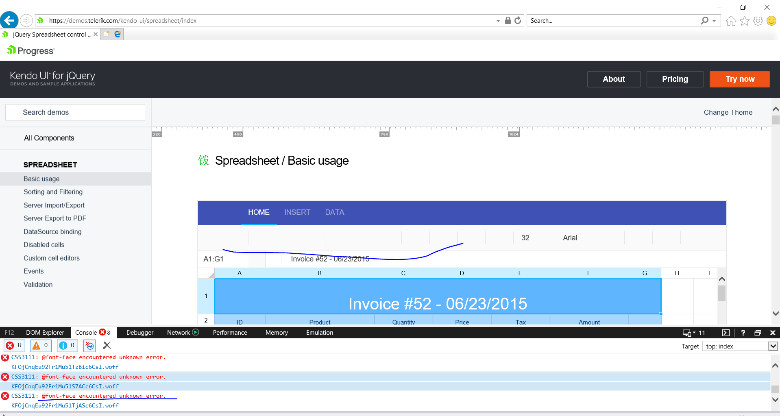Open the font size 32 dropdown
This screenshot has height=416, width=780.
pos(533,238)
